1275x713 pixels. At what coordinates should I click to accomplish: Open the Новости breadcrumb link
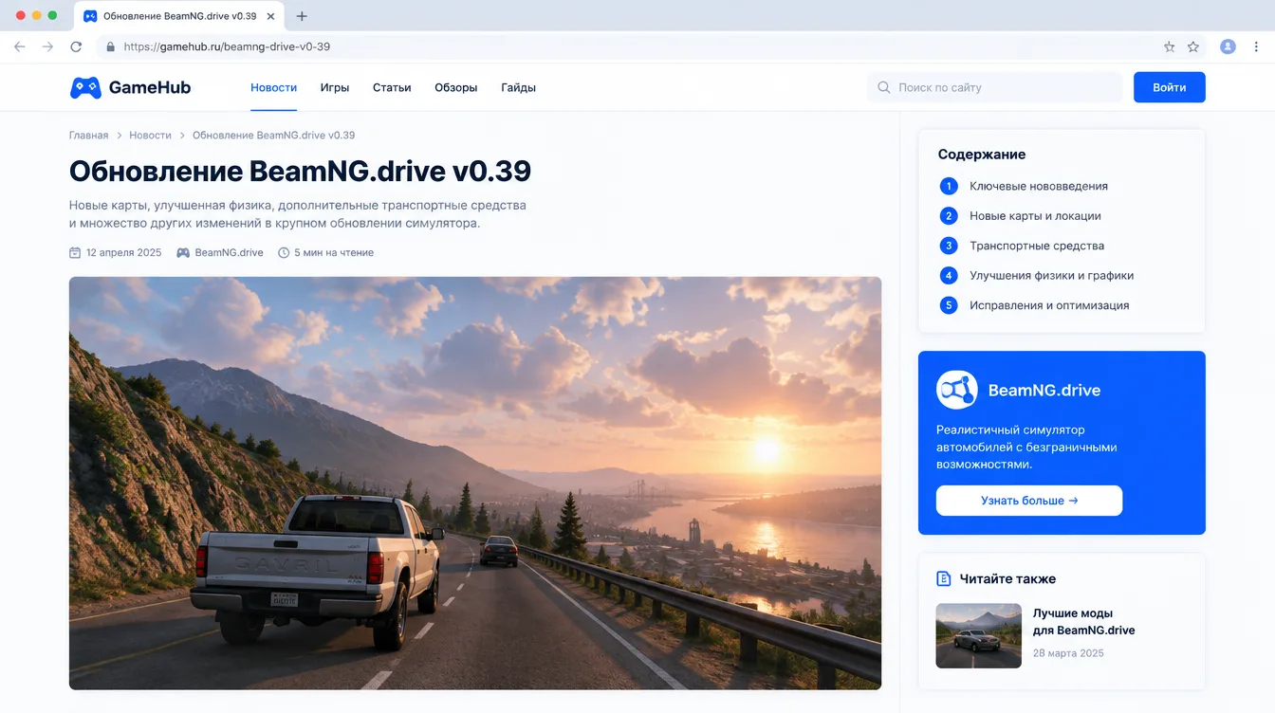pos(151,136)
